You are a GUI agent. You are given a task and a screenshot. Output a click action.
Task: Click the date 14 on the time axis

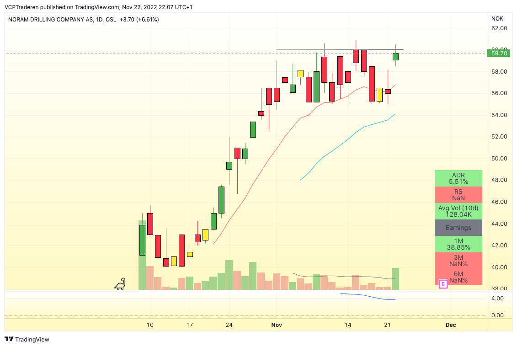click(x=348, y=325)
